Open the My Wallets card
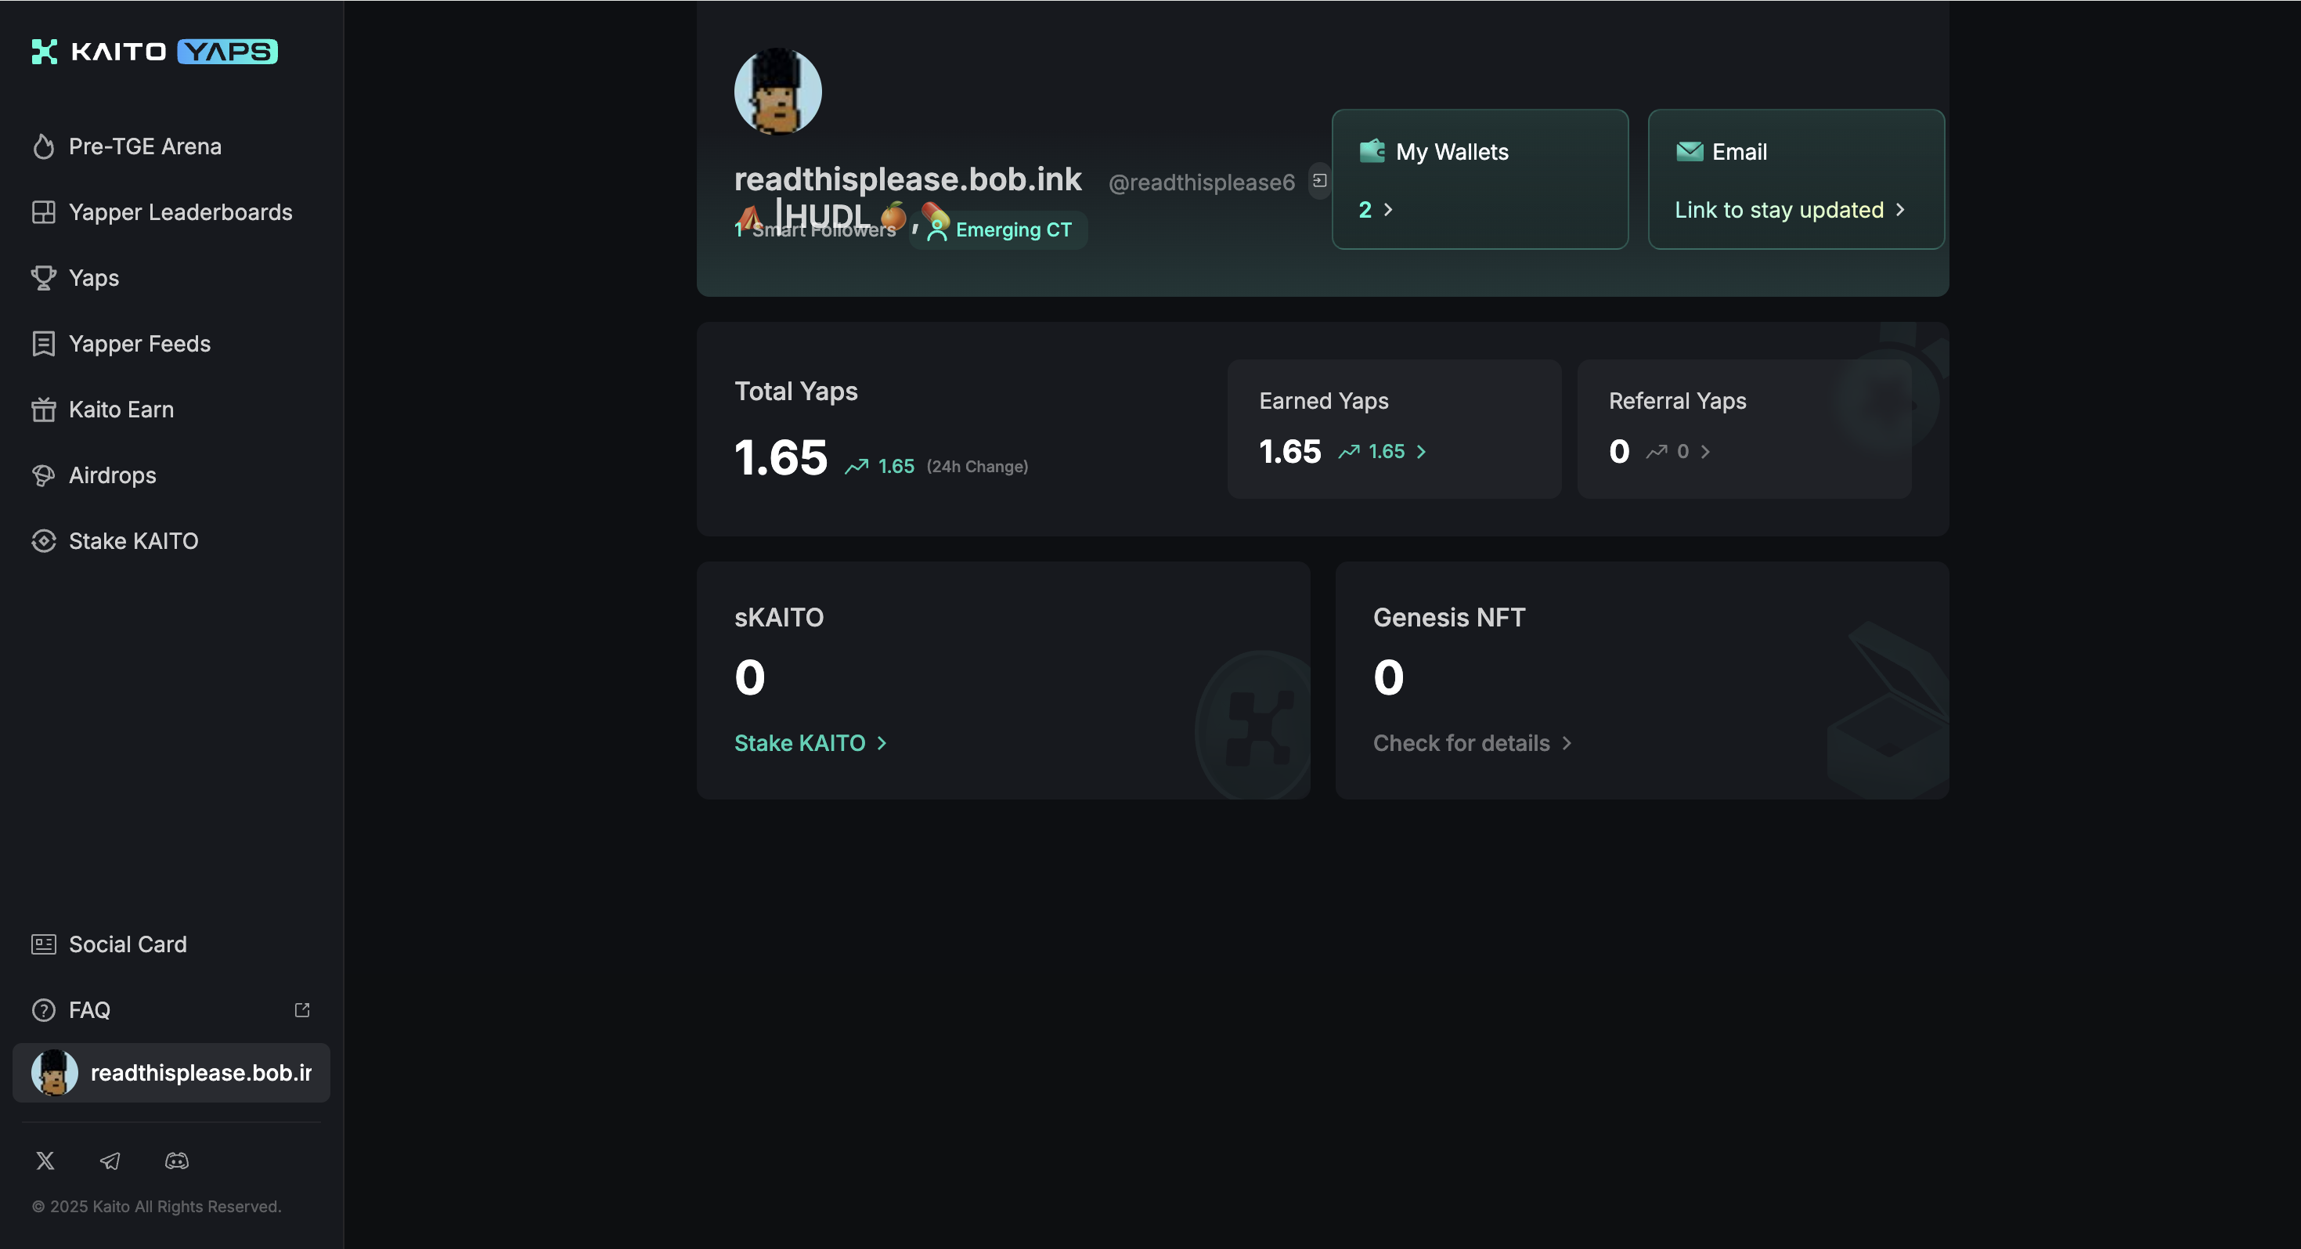This screenshot has width=2301, height=1249. (x=1480, y=179)
